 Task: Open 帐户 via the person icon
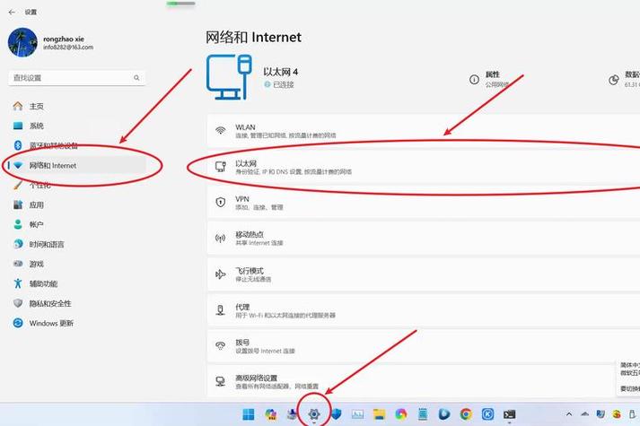click(18, 224)
